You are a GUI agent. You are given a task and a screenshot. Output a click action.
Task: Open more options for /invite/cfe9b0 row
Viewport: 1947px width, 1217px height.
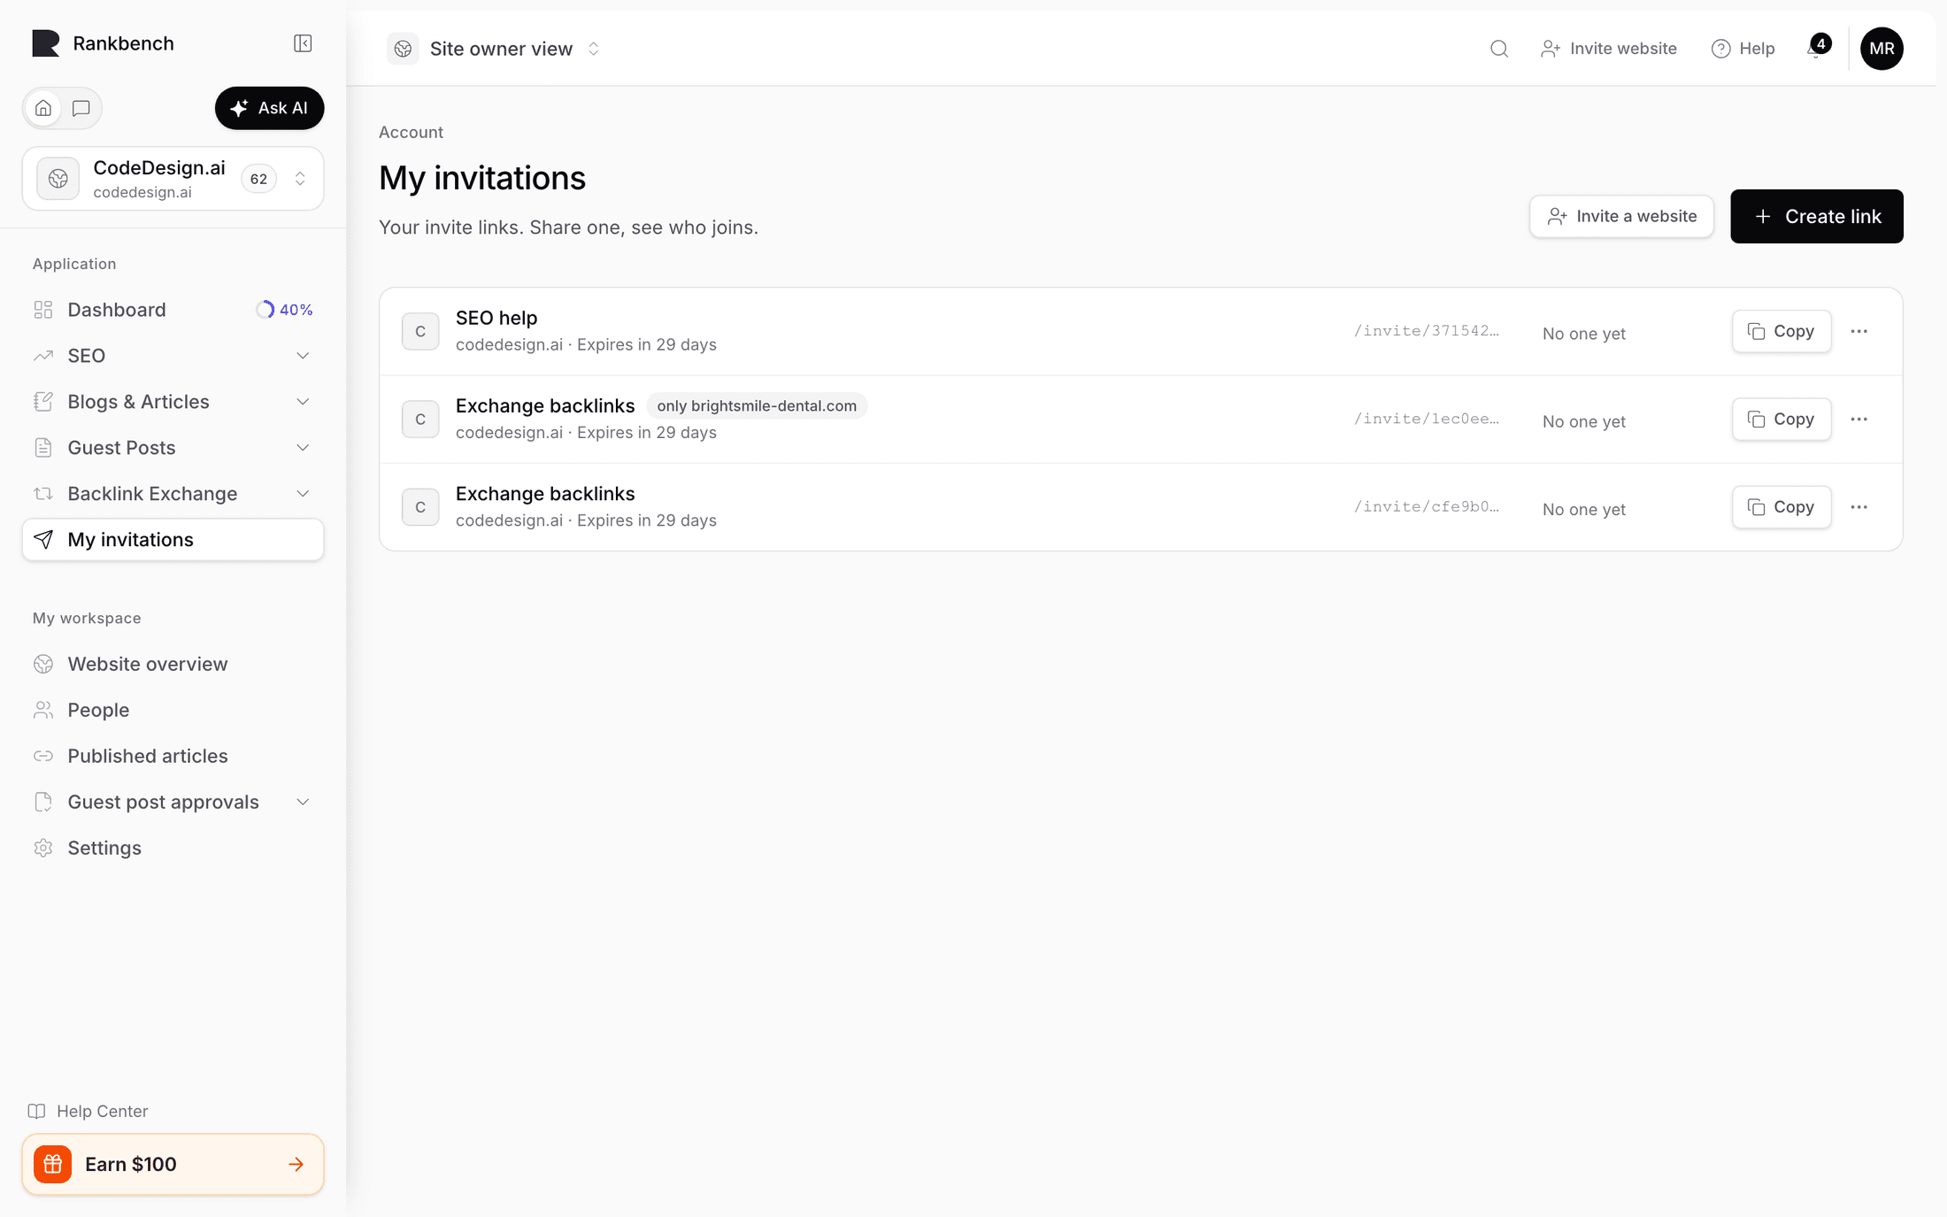(1859, 507)
